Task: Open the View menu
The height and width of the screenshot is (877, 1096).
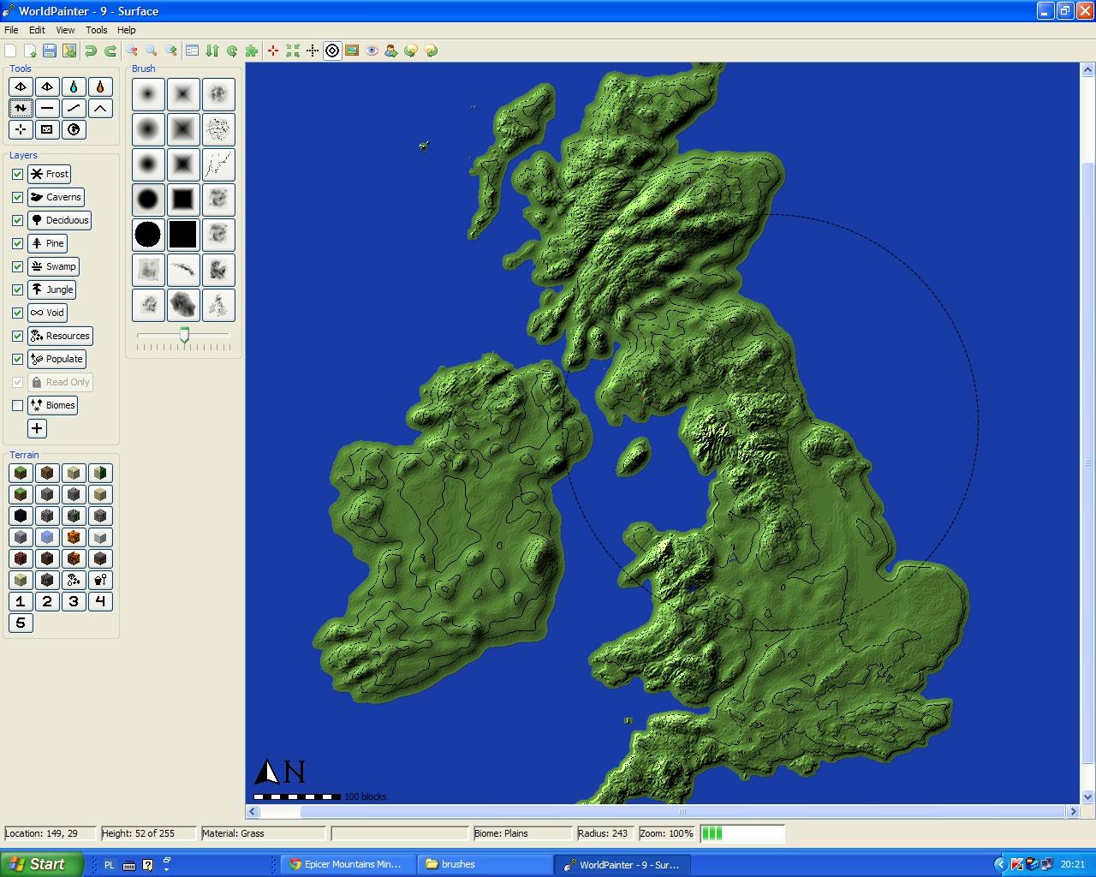Action: click(x=65, y=29)
